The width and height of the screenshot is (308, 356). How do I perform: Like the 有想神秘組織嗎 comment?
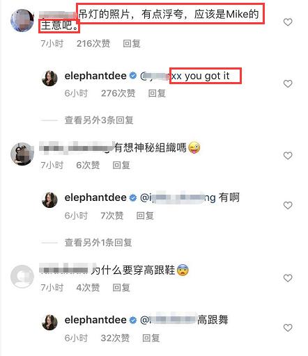point(288,156)
